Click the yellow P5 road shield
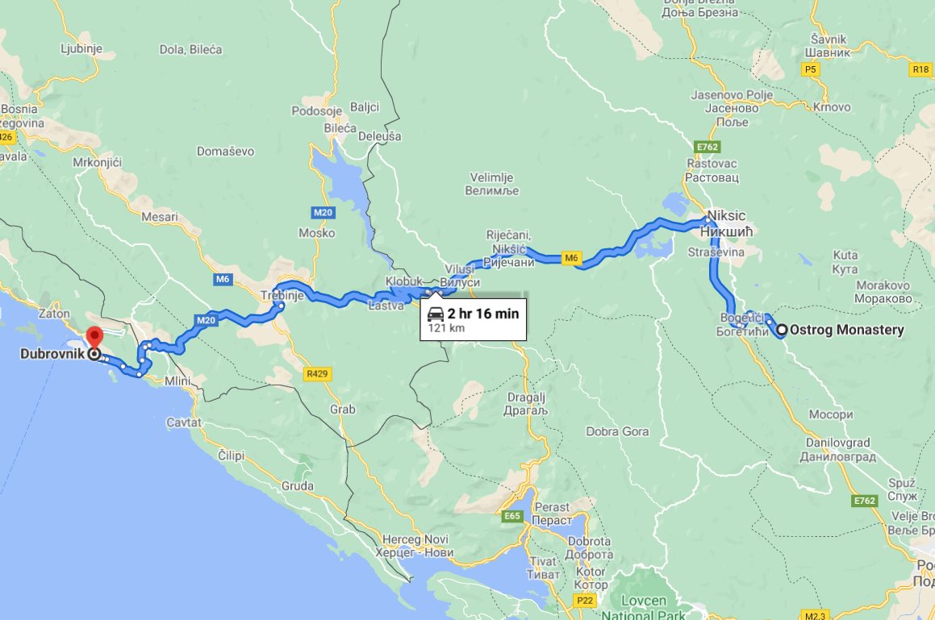The height and width of the screenshot is (620, 935). tap(810, 70)
